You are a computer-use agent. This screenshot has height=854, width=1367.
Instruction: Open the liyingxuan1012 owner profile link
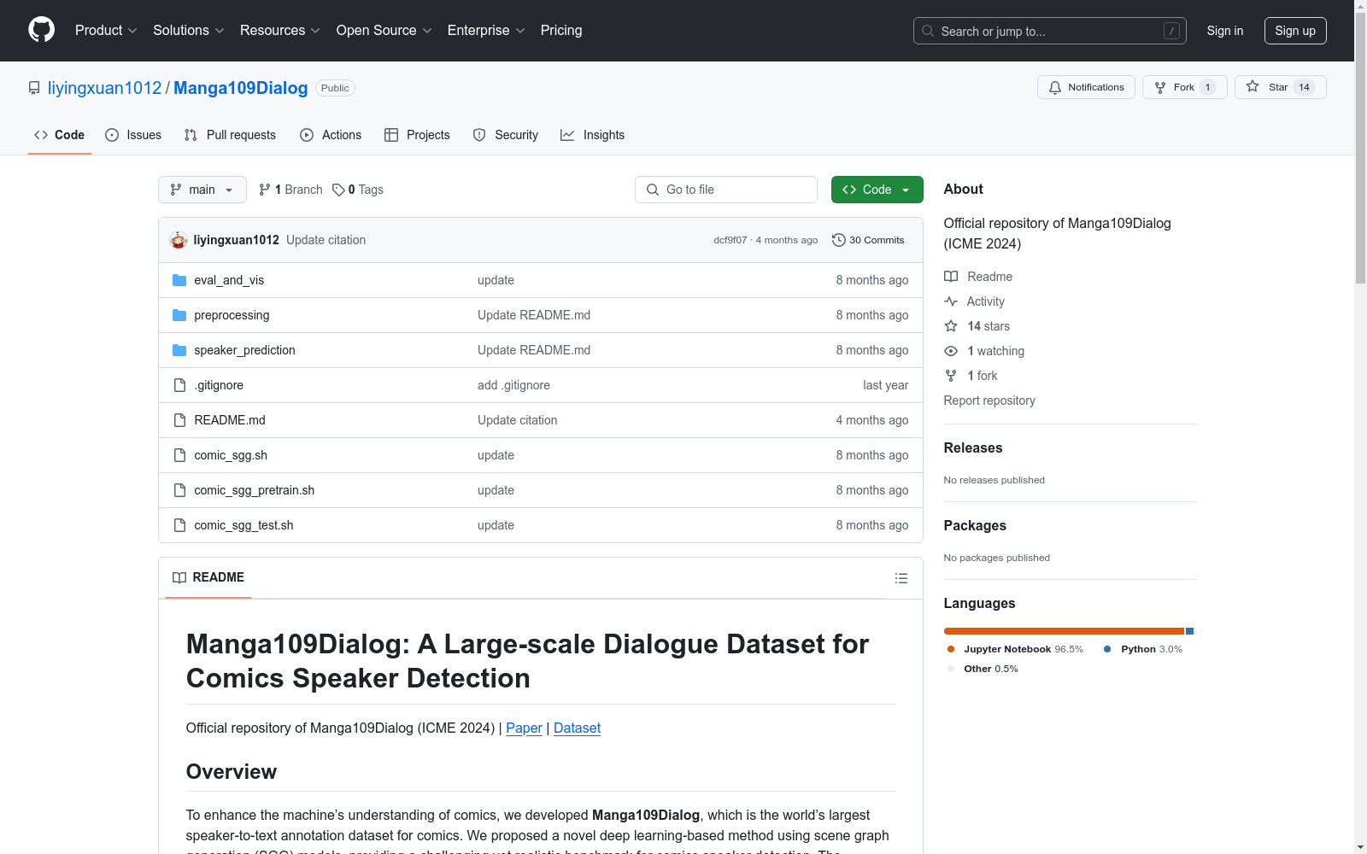(104, 88)
